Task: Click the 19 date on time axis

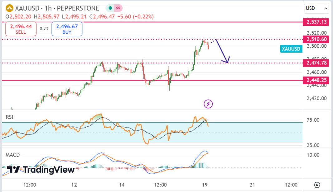Action: [205, 185]
